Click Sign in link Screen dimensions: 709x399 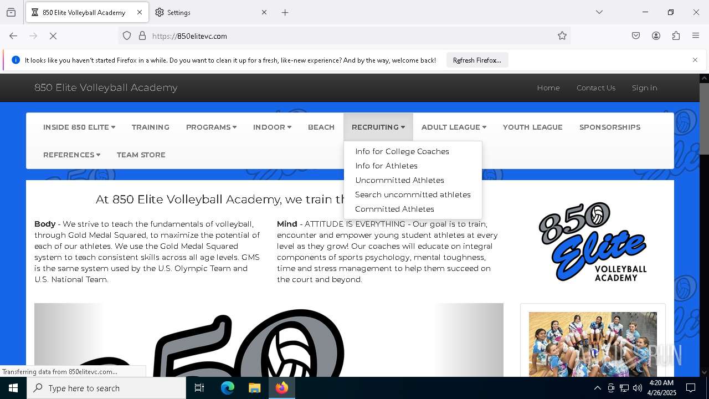point(644,88)
